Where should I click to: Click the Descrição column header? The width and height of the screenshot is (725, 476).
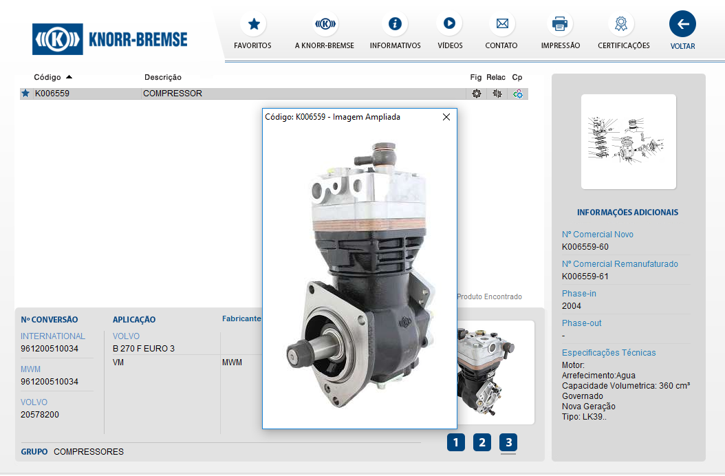163,77
